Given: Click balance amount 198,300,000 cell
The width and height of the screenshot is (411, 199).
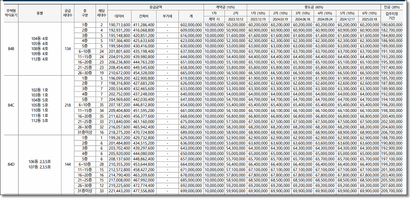Looking at the screenshot, I should 391,110.
